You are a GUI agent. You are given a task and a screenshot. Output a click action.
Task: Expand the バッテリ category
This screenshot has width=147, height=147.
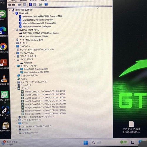15,79
